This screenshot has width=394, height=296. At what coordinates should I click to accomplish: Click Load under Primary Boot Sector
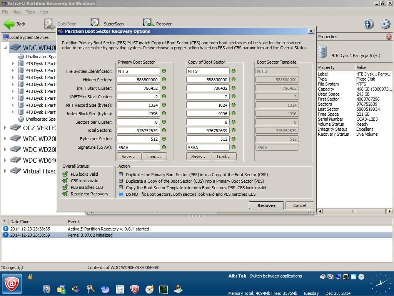154,156
